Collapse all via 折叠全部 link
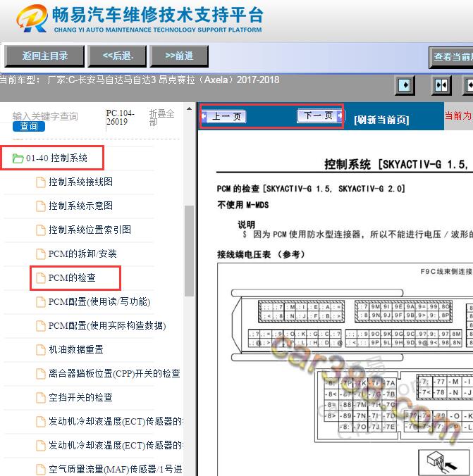473x476 pixels. point(161,118)
